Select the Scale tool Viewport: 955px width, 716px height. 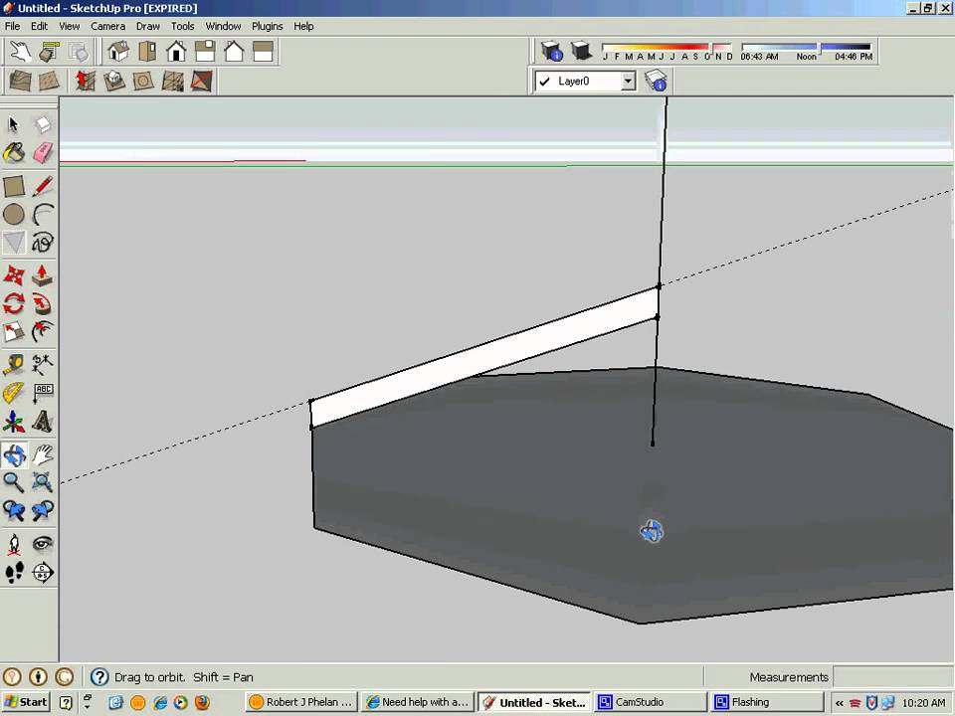pos(14,331)
